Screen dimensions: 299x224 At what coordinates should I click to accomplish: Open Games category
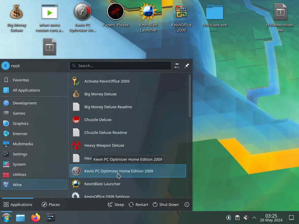[x=34, y=113]
